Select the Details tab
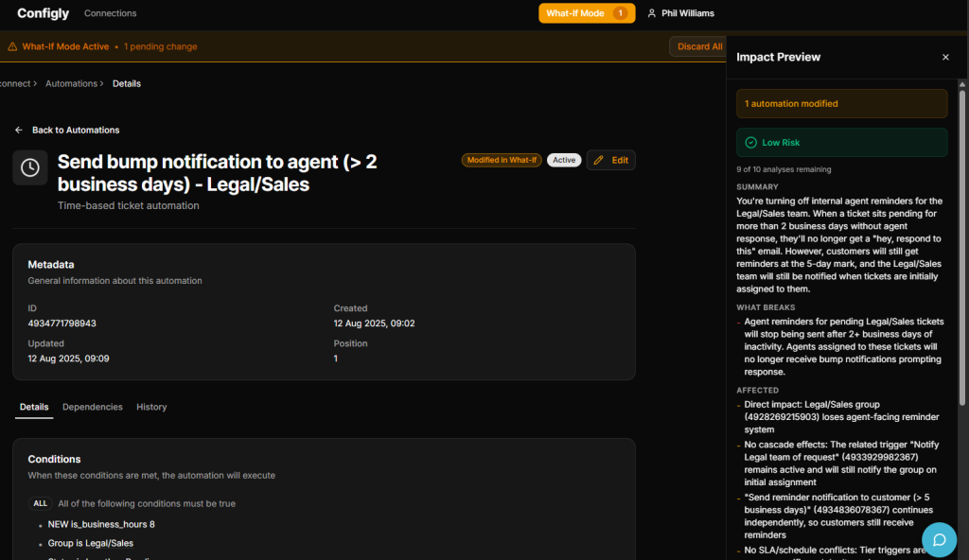Screen dimensions: 969x560 34,407
